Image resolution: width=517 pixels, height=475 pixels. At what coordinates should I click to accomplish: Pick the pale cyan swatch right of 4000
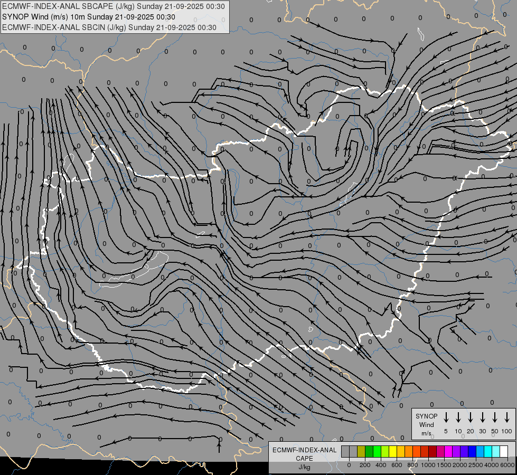[495, 452]
